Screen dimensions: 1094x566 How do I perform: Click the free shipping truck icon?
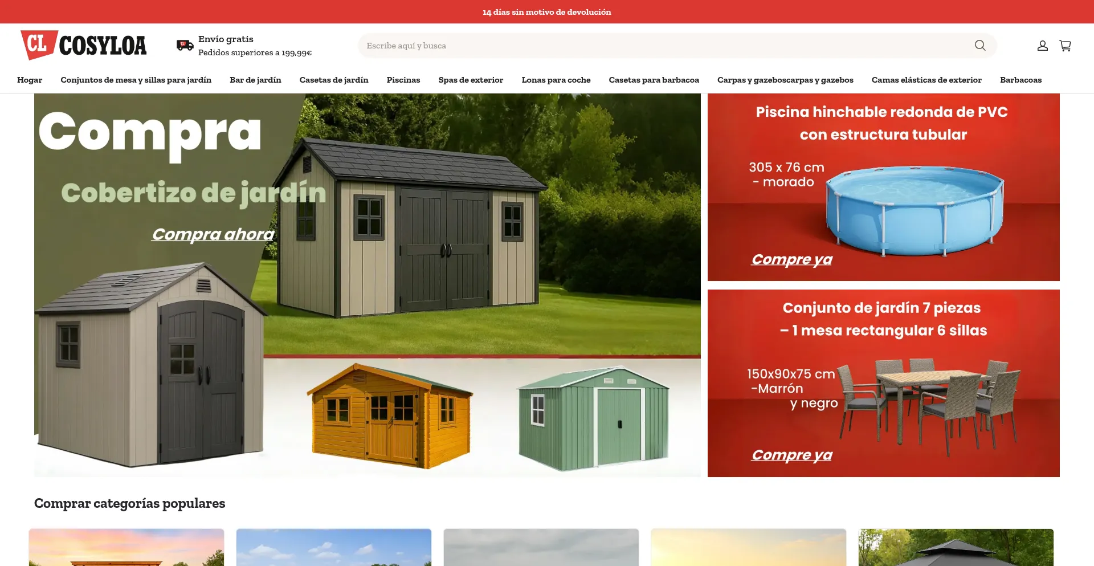click(x=185, y=46)
